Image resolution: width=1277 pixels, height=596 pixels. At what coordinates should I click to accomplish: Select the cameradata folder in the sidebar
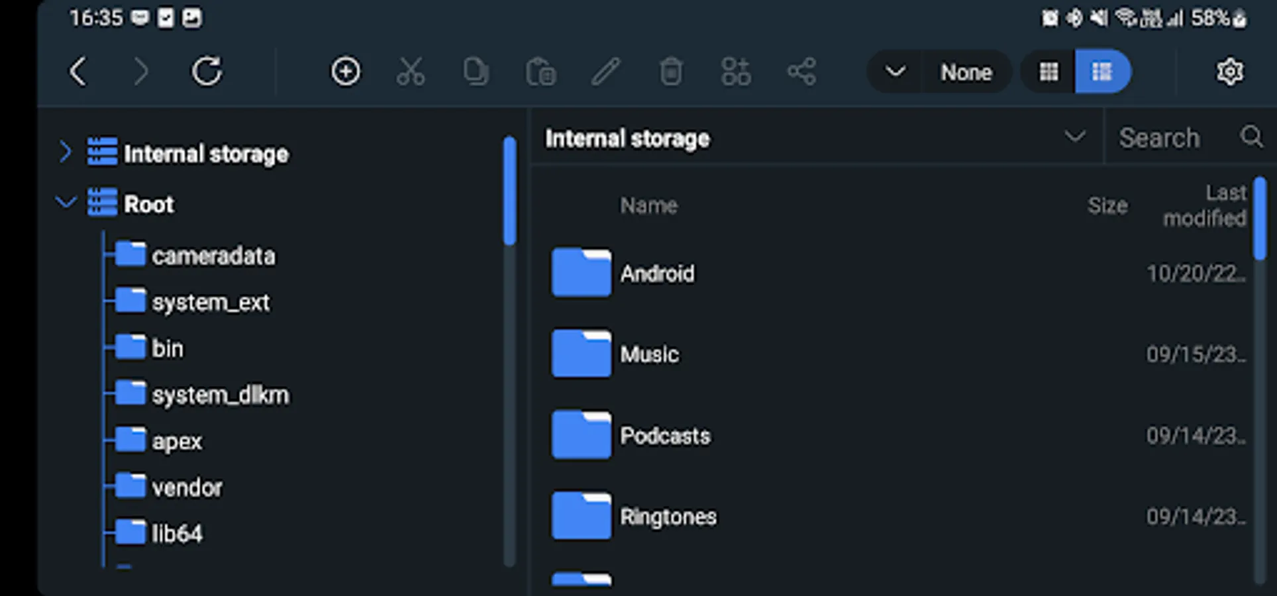coord(213,255)
